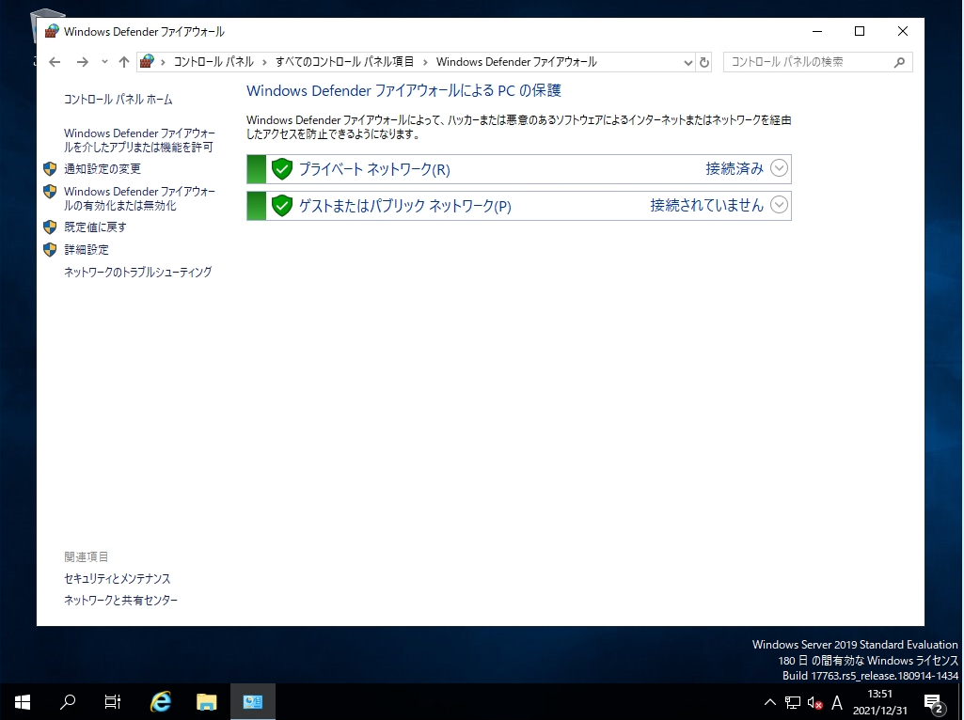Click Windows Defender ファイアウォール breadcrumb
The image size is (964, 720).
pos(516,62)
